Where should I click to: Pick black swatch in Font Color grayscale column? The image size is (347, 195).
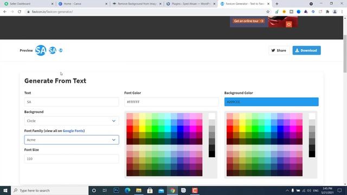[212, 154]
